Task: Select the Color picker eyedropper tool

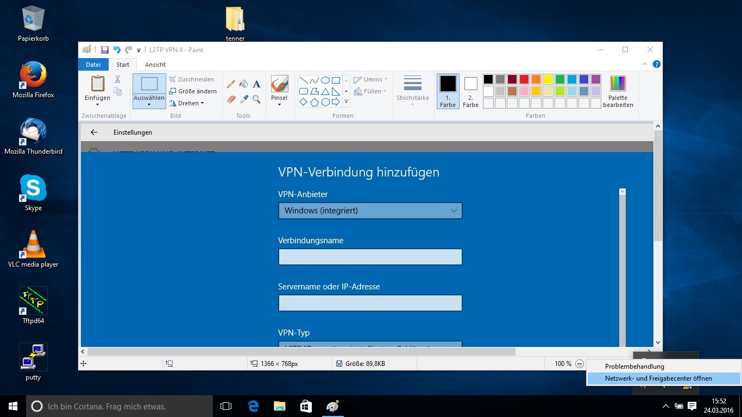Action: [x=244, y=99]
